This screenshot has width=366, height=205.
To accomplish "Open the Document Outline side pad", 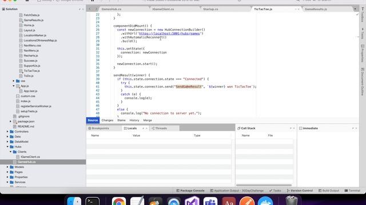I will [x=363, y=81].
